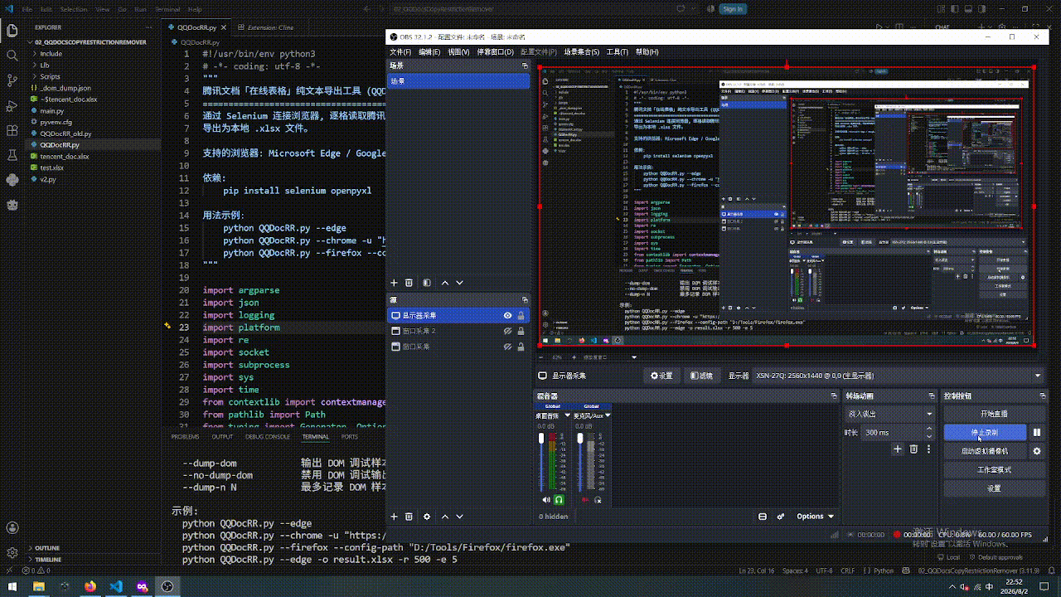Open the VS Code Extensions view
The width and height of the screenshot is (1061, 597).
[x=12, y=130]
